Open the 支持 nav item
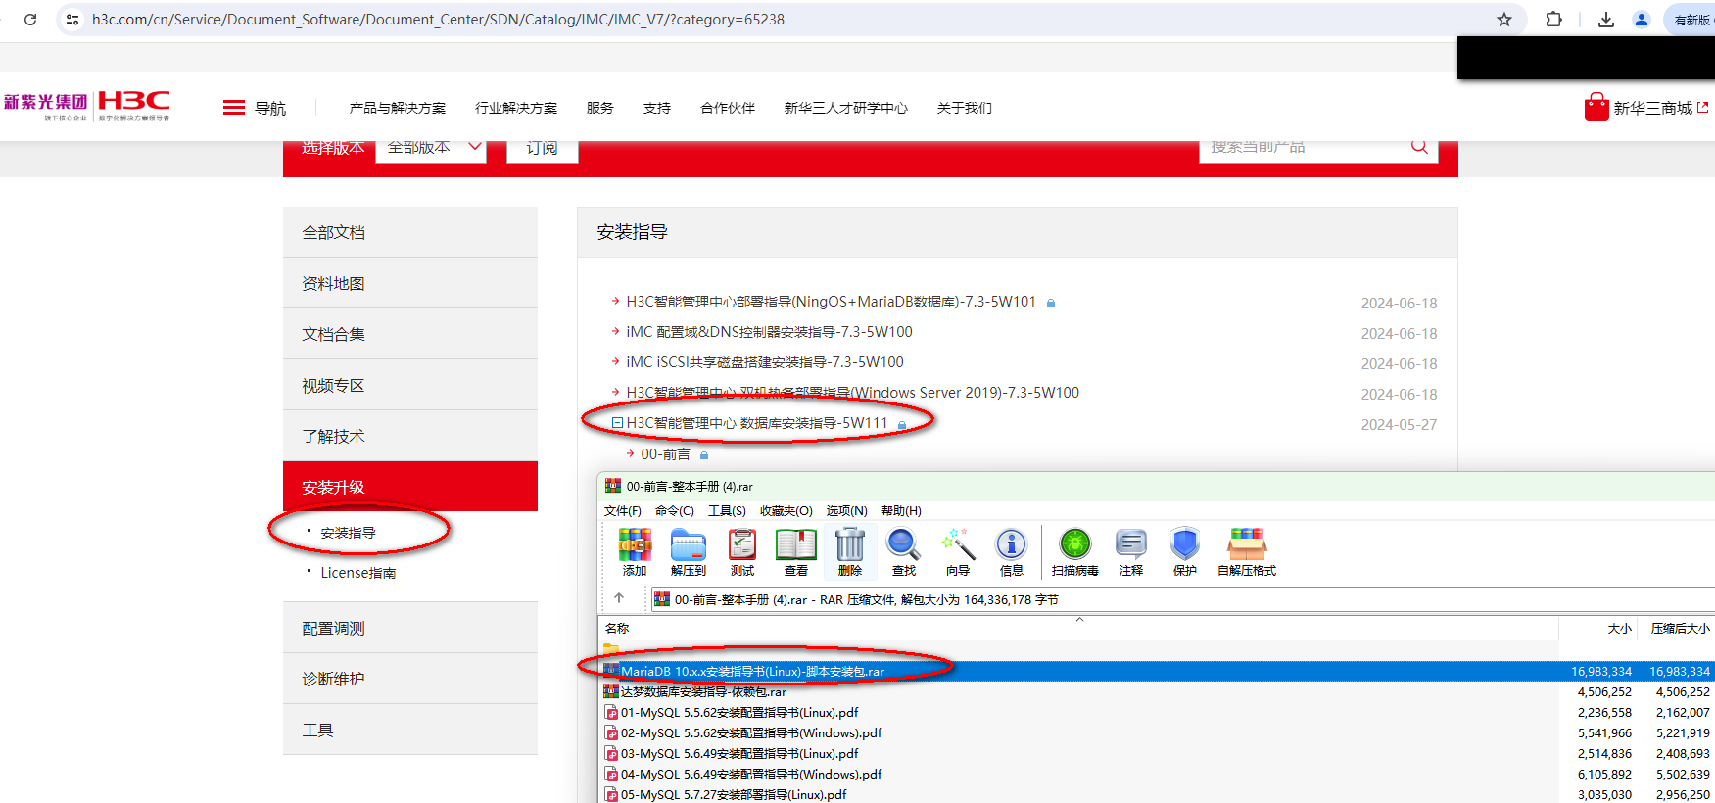 pos(657,108)
